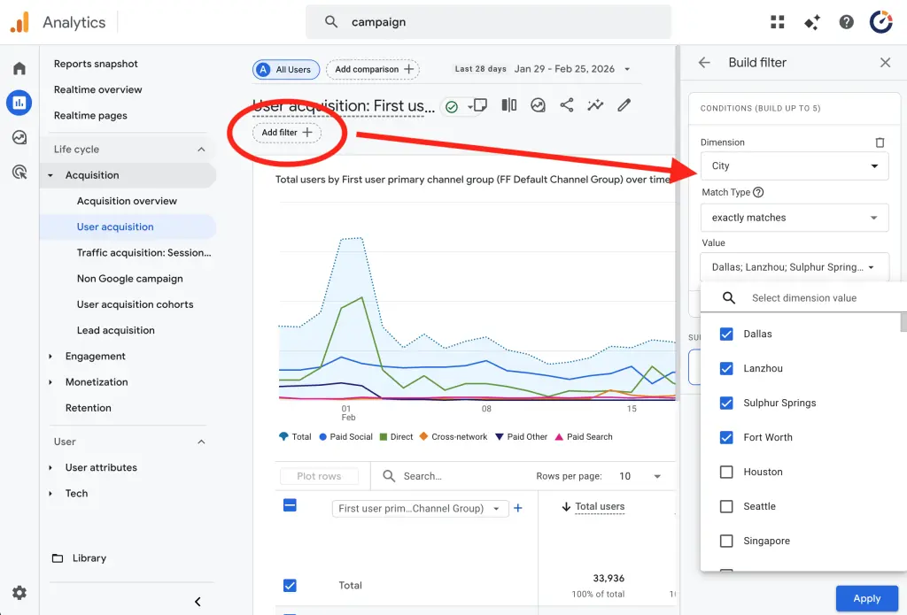Open the date range dropdown arrow
This screenshot has height=615, width=907.
point(627,69)
